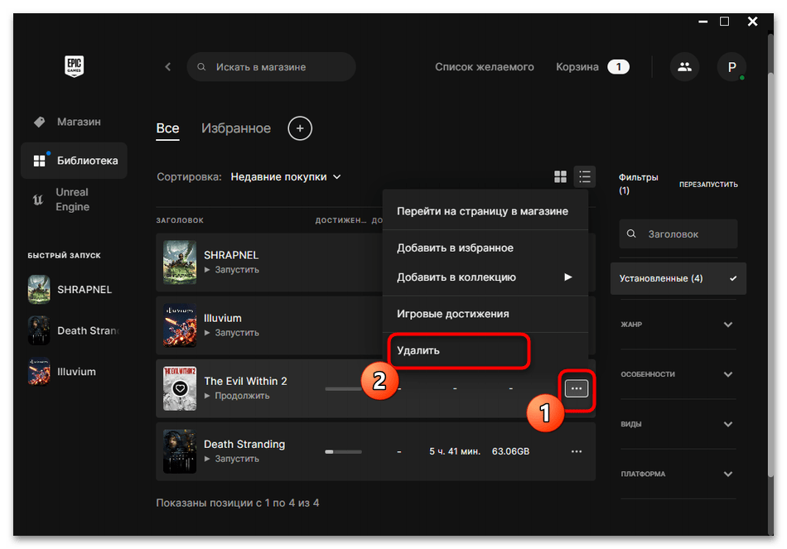Screen dimensions: 787x549
Task: Add a new collection with plus button
Action: [300, 128]
